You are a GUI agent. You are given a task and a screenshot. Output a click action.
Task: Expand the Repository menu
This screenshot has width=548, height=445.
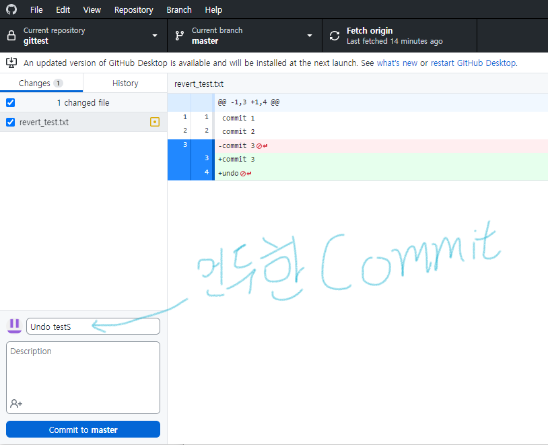(x=133, y=9)
